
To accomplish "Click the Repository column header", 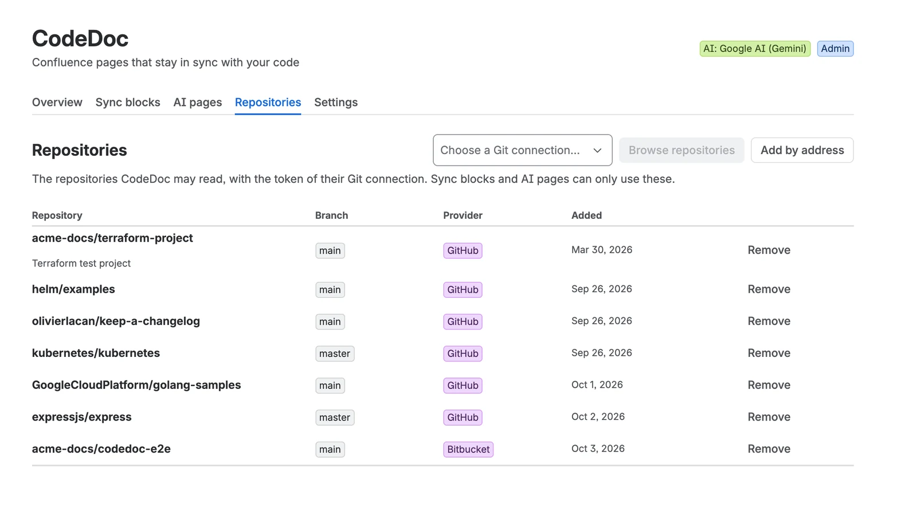I will click(57, 215).
